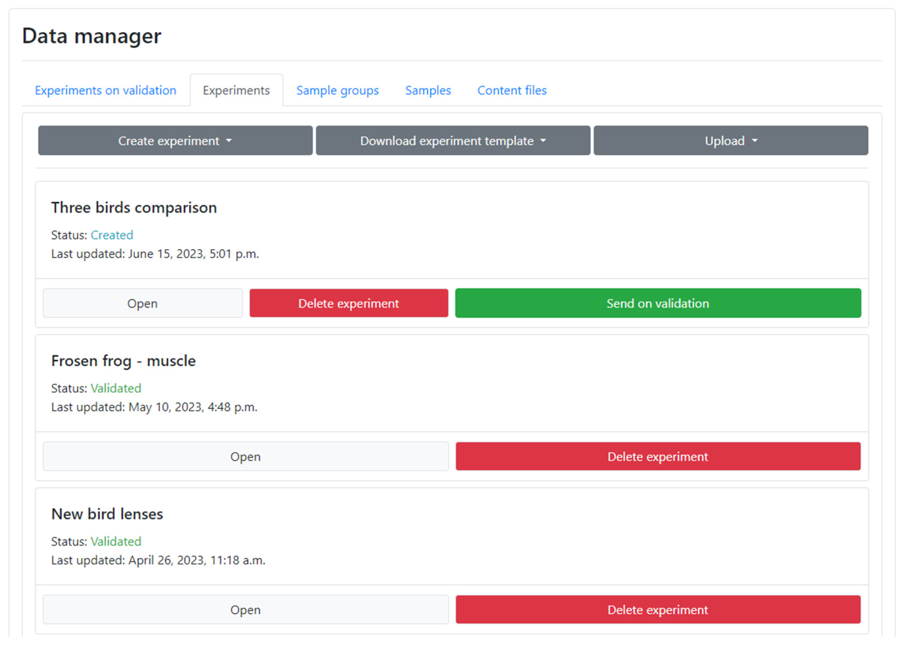Screen dimensions: 904x652
Task: Open the Three birds comparison experiment
Action: (x=142, y=303)
